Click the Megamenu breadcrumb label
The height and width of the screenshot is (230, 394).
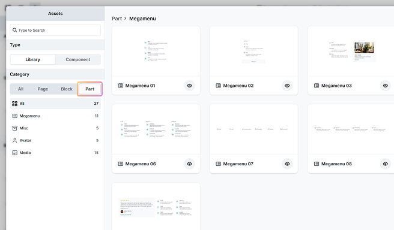(x=142, y=19)
